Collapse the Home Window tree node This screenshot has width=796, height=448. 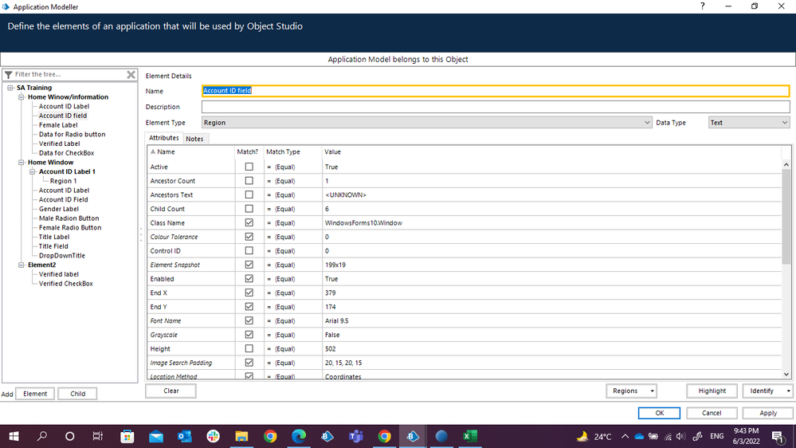pyautogui.click(x=22, y=163)
